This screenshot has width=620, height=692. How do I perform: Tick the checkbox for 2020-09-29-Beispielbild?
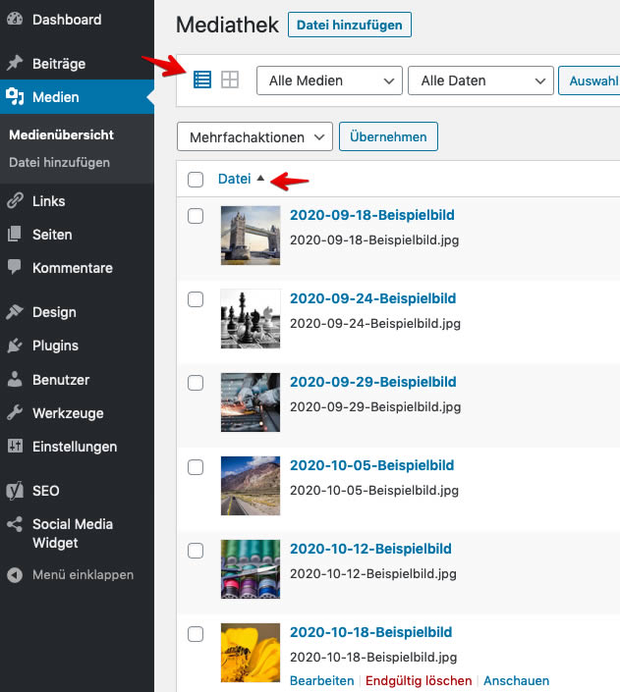[196, 383]
